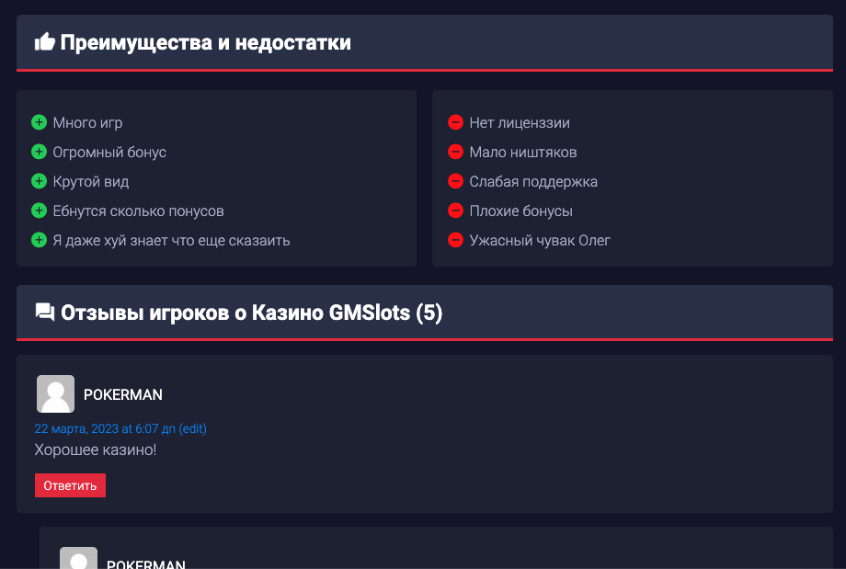Click the comments bubble icon in the reviews heading

pyautogui.click(x=44, y=313)
